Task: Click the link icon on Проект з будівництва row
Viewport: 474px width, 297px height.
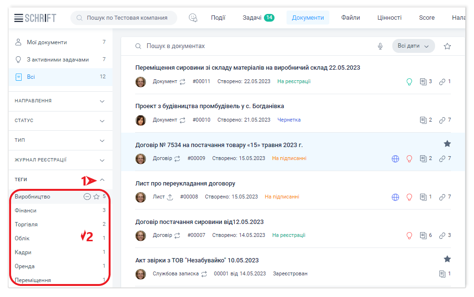Action: tap(442, 120)
